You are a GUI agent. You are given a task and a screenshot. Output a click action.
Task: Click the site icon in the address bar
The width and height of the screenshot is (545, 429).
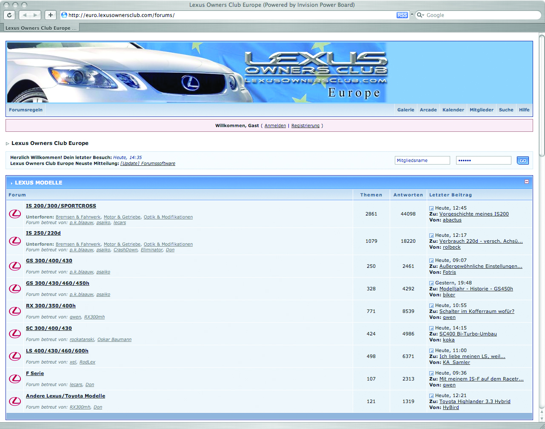click(x=64, y=15)
